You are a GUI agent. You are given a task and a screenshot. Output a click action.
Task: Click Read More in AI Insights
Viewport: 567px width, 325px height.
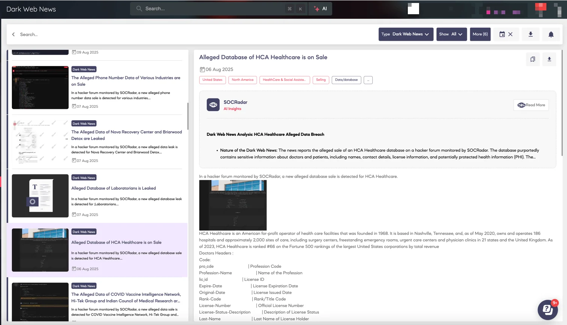point(531,105)
